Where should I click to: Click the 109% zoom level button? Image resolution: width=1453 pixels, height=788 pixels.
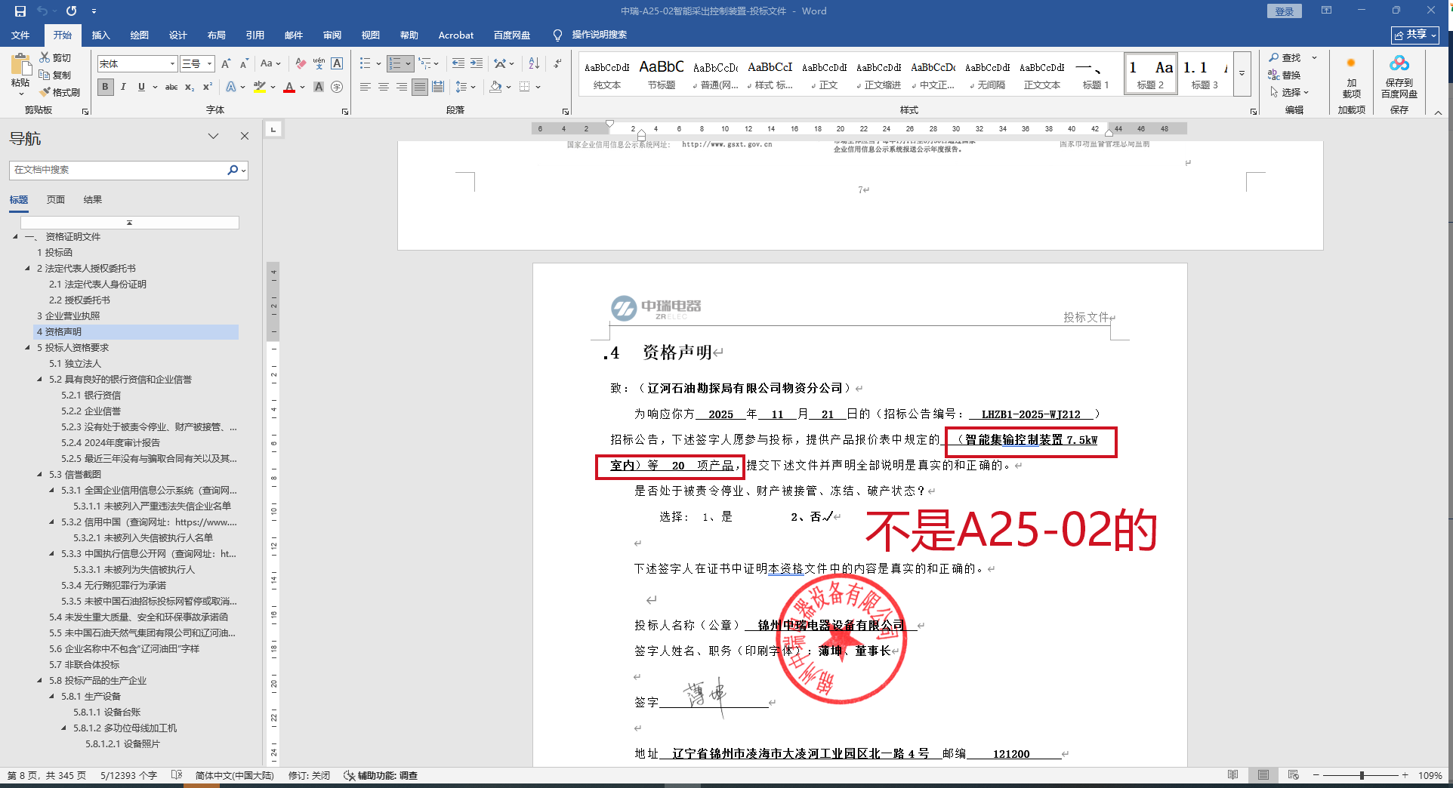pos(1430,775)
